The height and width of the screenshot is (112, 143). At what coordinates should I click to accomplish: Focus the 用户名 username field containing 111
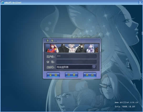tap(76, 56)
